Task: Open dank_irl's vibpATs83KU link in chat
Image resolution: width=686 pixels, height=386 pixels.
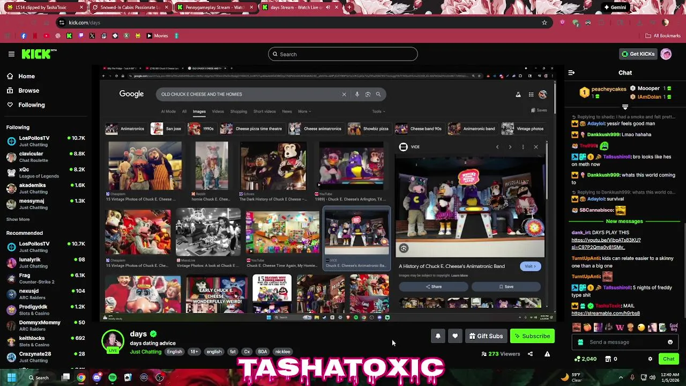Action: pos(606,243)
